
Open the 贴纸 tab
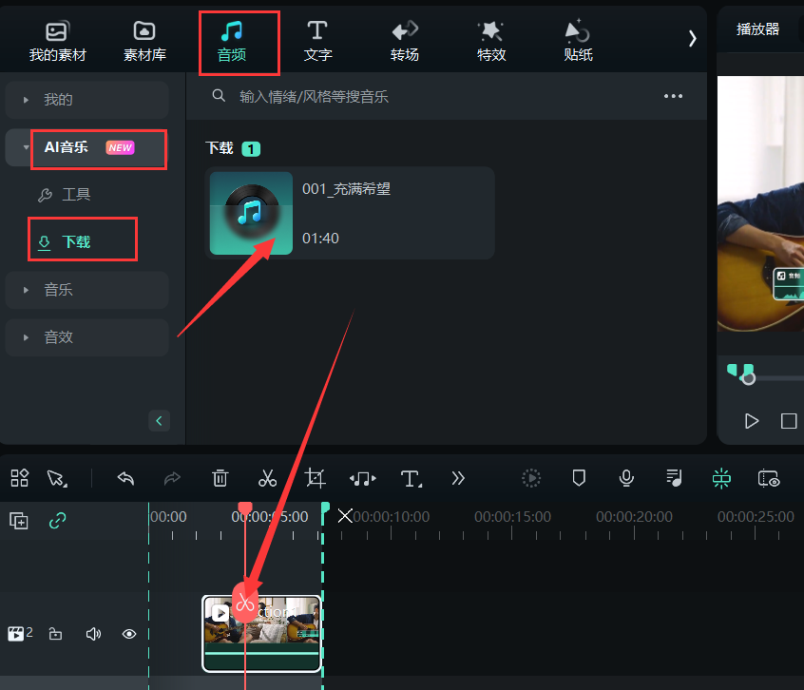pyautogui.click(x=578, y=41)
